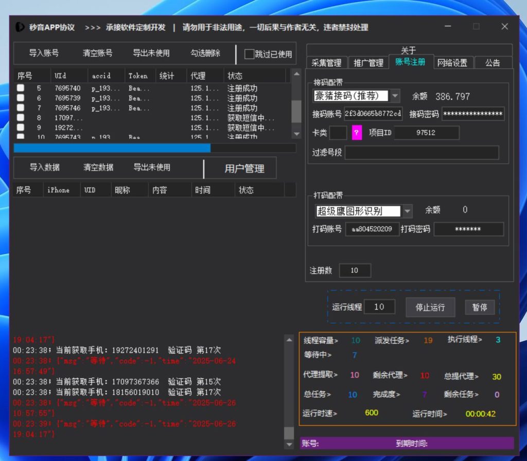This screenshot has height=461, width=527.
Task: Click the 导入账号 button
Action: click(44, 53)
